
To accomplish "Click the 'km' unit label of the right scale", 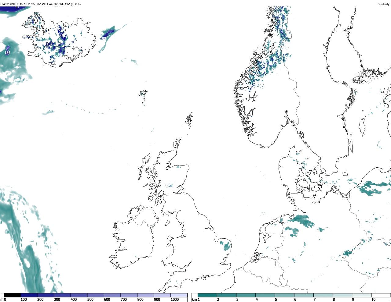I will pos(194,299).
